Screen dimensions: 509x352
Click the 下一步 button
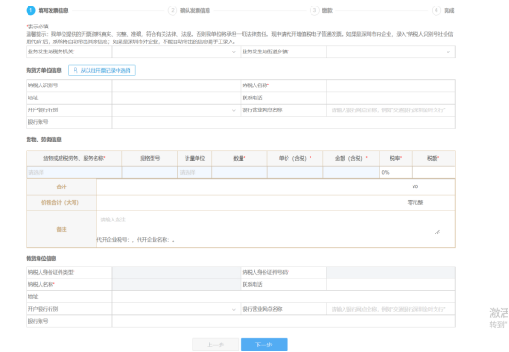[264, 345]
